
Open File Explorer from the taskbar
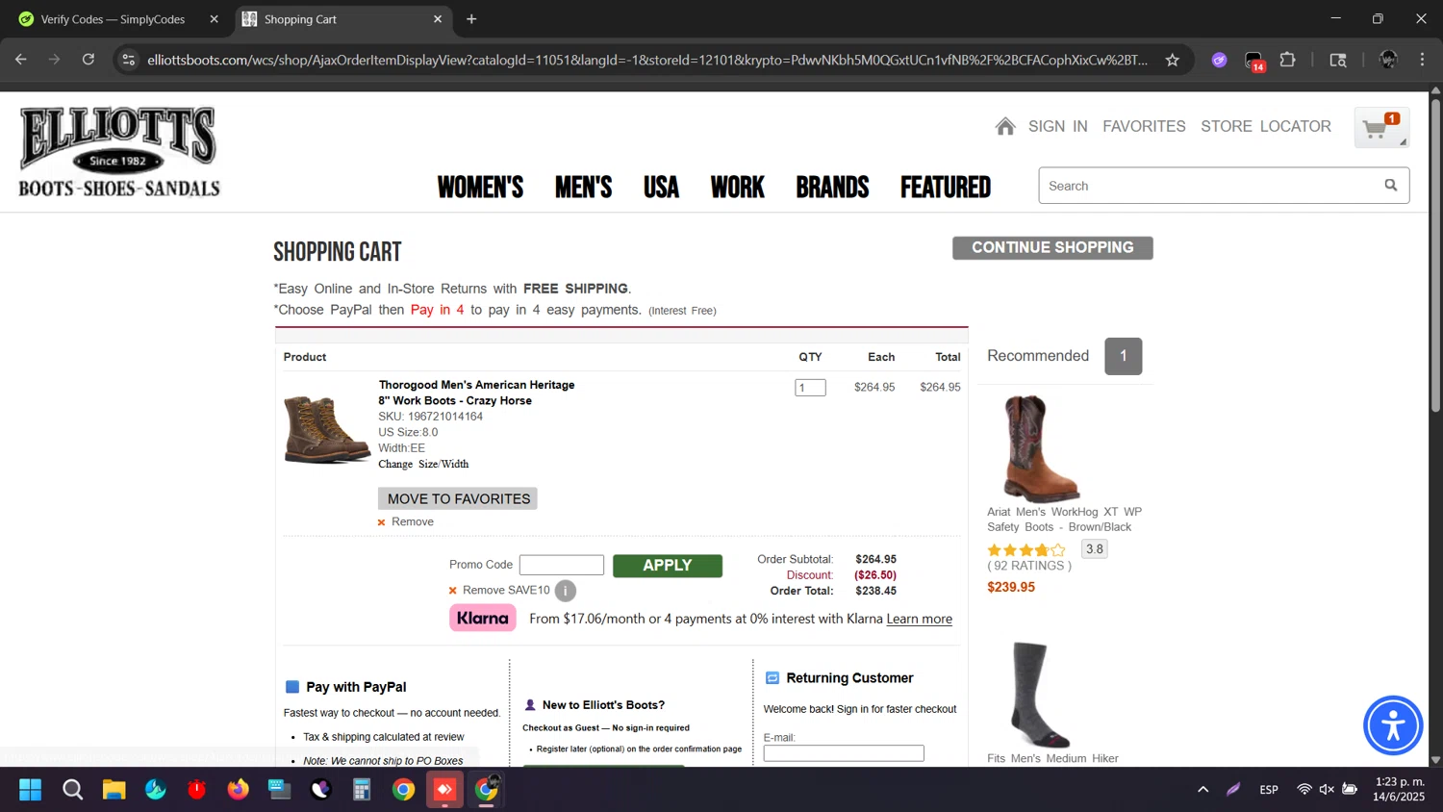[114, 790]
